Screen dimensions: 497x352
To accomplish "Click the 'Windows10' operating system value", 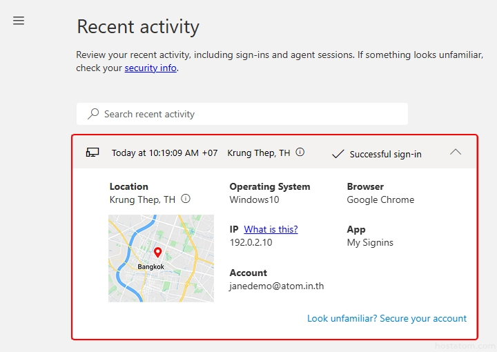I will click(x=254, y=199).
